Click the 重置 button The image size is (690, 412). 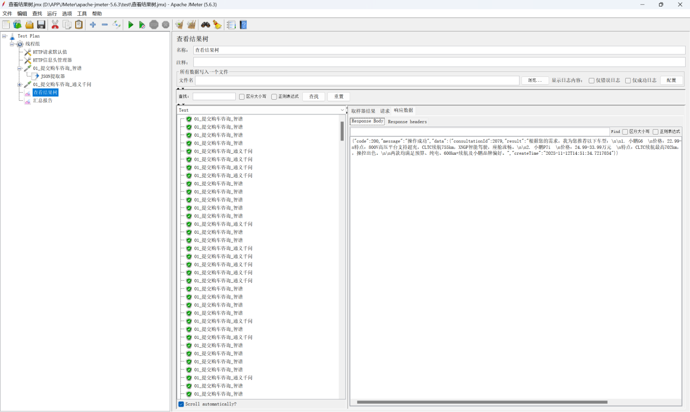[339, 96]
